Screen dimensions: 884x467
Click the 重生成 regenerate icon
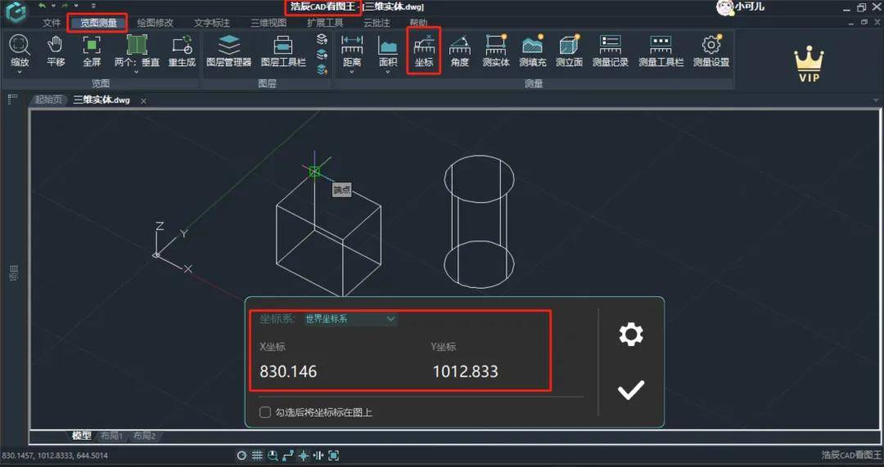point(182,45)
